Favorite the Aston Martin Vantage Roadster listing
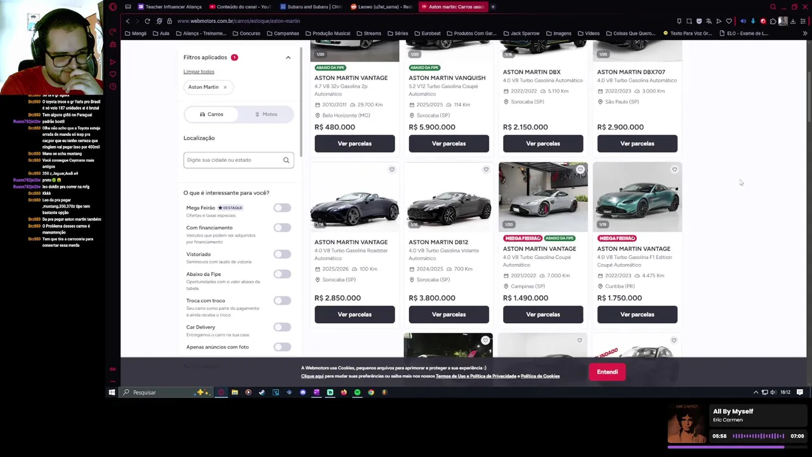 coord(391,169)
